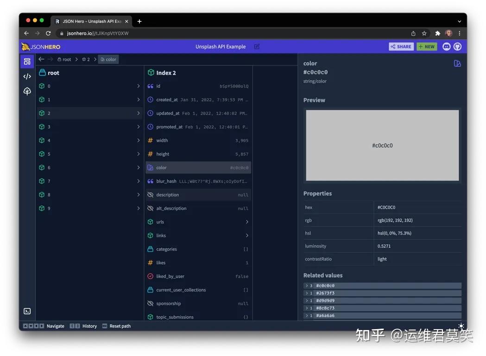
Task: Select the JSON Hero browser tab
Action: pos(88,21)
